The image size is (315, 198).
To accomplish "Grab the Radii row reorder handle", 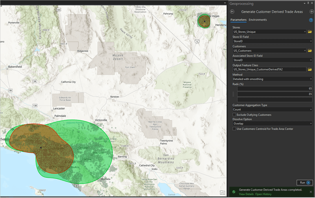I will [233, 94].
